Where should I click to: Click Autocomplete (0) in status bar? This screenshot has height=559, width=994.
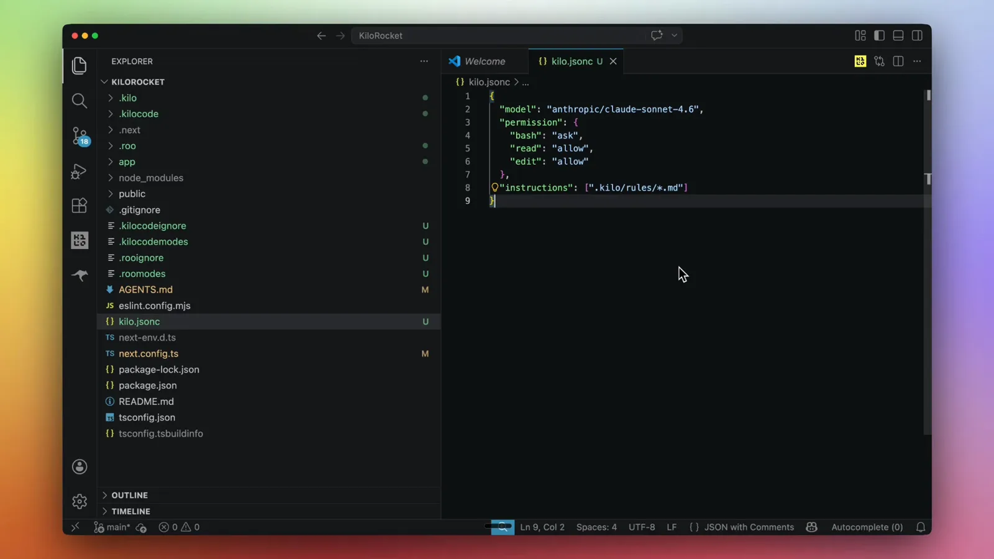[x=867, y=527]
